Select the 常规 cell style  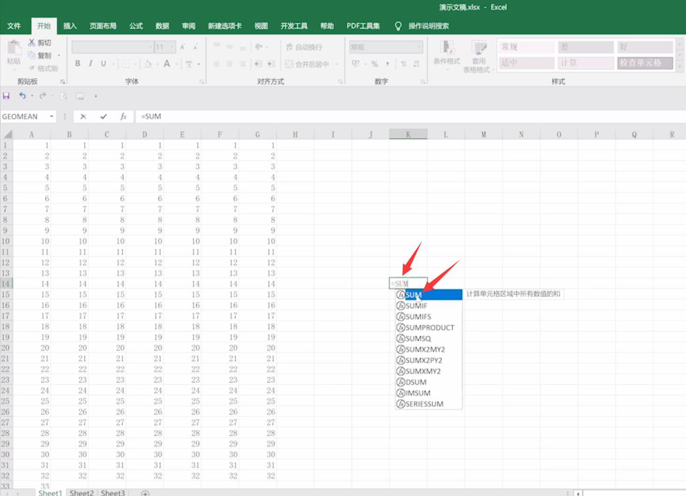pyautogui.click(x=527, y=47)
